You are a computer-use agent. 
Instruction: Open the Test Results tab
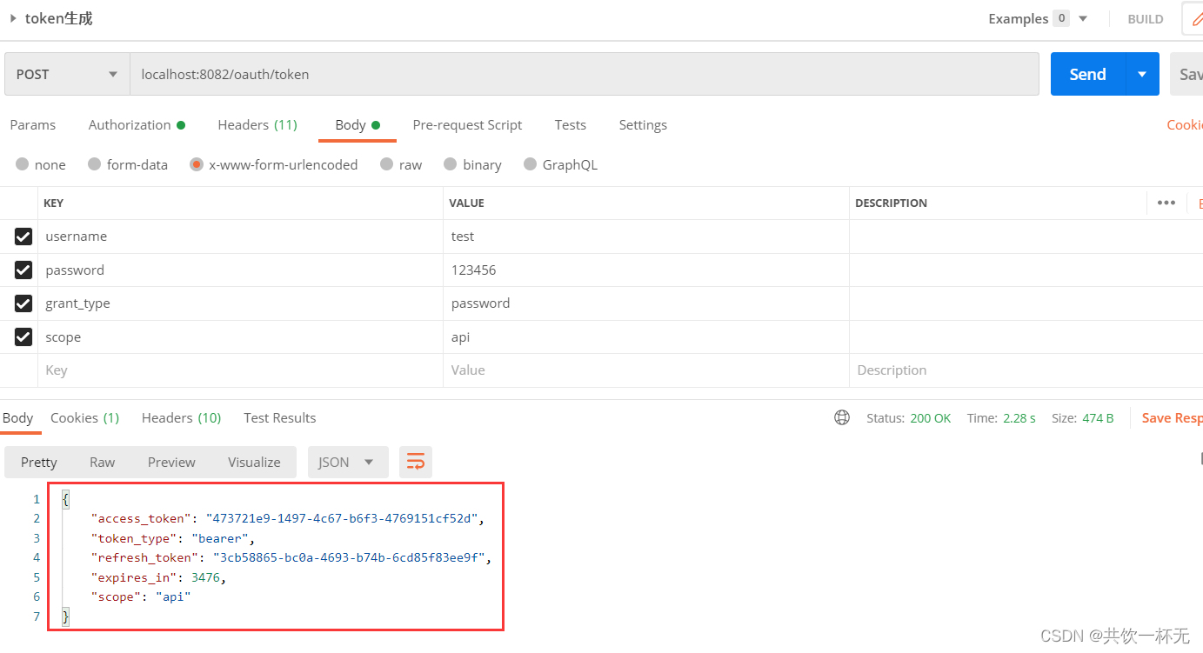279,418
